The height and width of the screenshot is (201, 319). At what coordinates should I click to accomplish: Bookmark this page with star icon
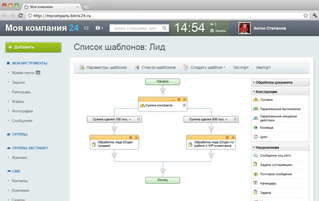point(306,16)
